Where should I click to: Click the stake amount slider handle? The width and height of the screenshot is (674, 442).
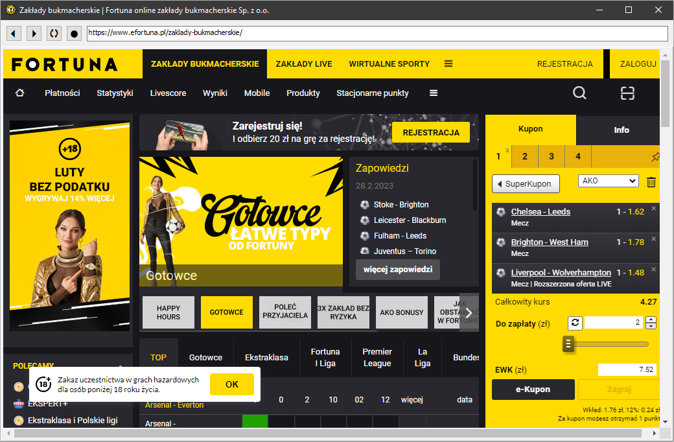point(568,344)
